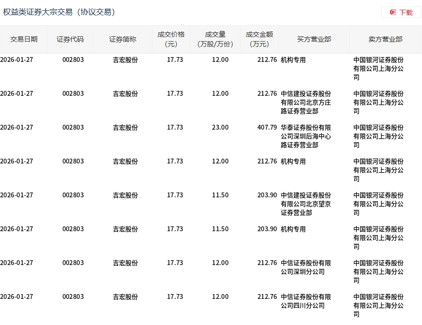This screenshot has width=422, height=325.
Task: Click buyer 中信证券股份有限公司四川分公司
Action: [x=306, y=301]
